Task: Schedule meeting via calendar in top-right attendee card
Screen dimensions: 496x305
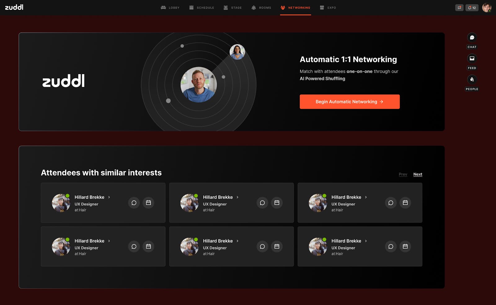Action: pos(405,203)
